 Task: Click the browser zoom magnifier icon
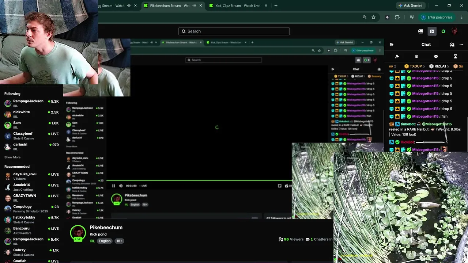(x=365, y=17)
